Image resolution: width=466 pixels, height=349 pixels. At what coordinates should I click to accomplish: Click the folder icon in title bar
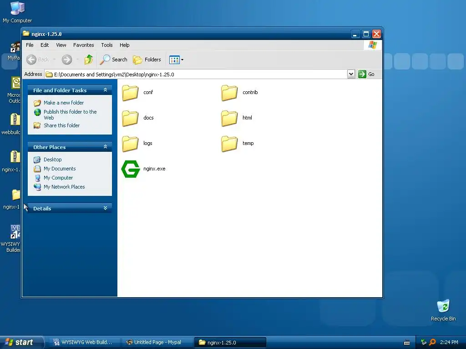pyautogui.click(x=26, y=34)
